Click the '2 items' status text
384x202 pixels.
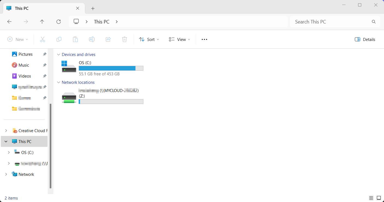click(x=11, y=198)
